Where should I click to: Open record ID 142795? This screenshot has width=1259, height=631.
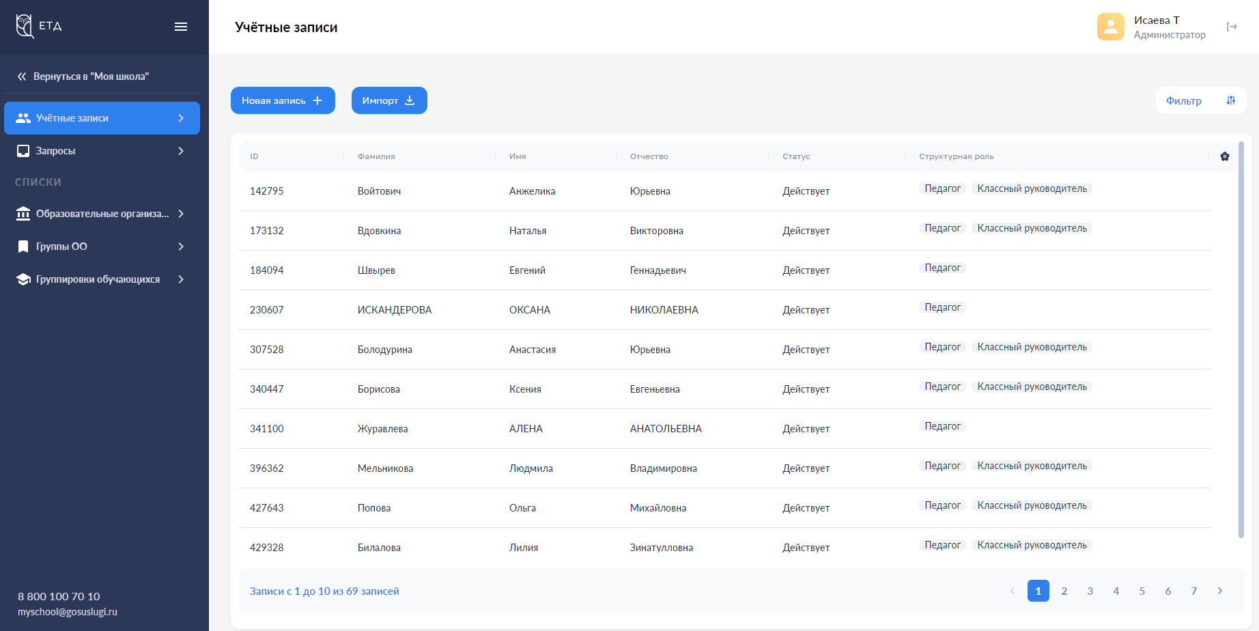coord(266,191)
